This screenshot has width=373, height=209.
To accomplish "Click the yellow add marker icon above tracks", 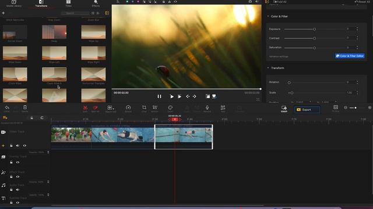I will point(5,117).
